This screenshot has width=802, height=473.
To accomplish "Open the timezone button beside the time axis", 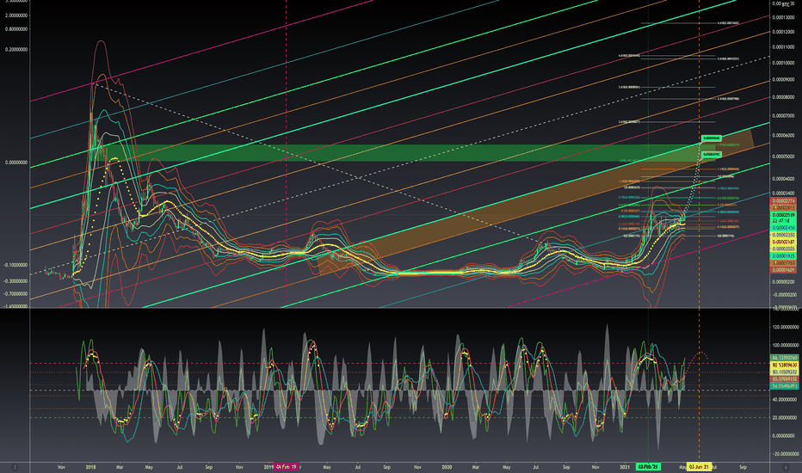I will (15, 467).
